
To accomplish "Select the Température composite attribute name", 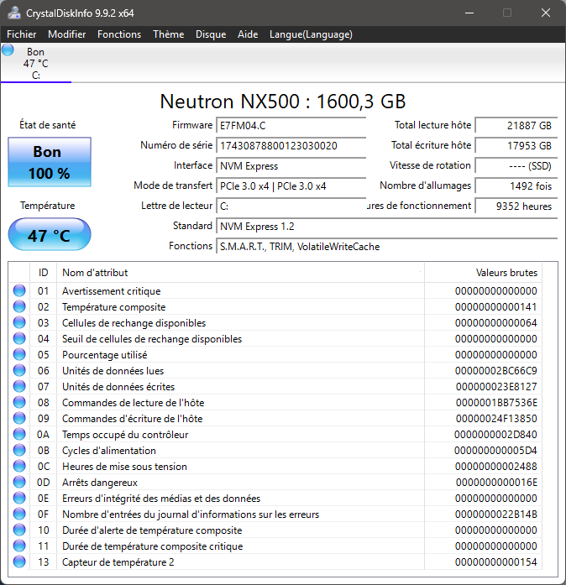I will 114,307.
